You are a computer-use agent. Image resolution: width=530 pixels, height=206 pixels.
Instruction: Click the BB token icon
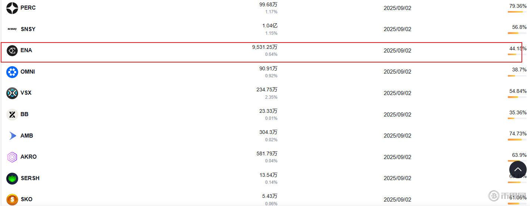[12, 115]
